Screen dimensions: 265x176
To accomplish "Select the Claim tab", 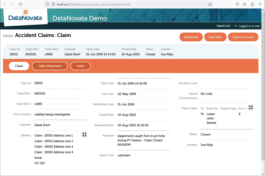I will click(x=19, y=66).
